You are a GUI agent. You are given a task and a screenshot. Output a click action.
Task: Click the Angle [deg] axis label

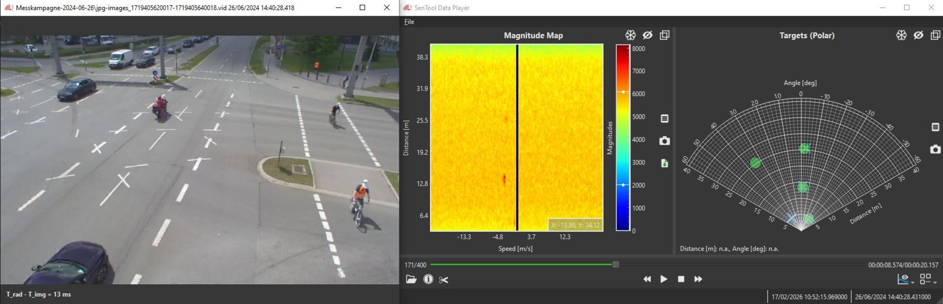800,83
